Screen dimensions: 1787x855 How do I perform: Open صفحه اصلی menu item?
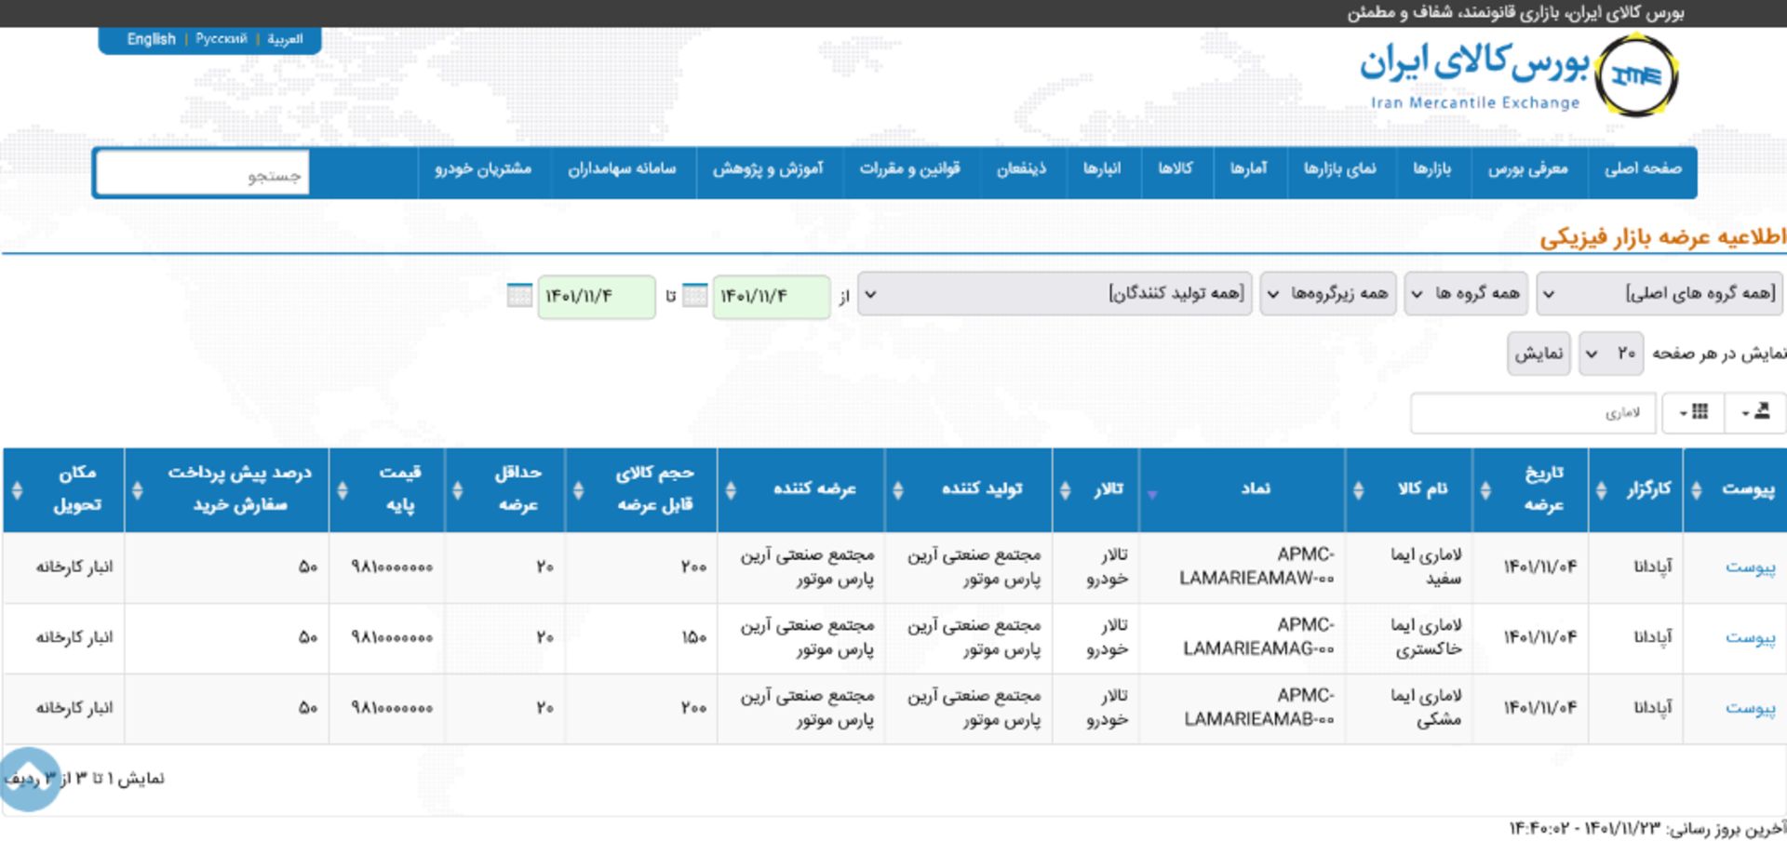click(x=1643, y=169)
